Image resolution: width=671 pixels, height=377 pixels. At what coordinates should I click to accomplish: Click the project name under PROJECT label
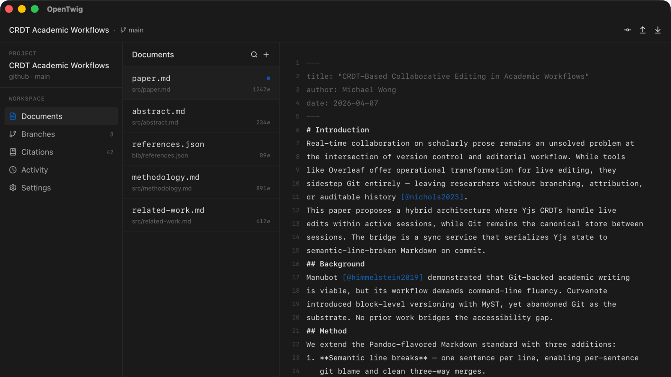59,65
